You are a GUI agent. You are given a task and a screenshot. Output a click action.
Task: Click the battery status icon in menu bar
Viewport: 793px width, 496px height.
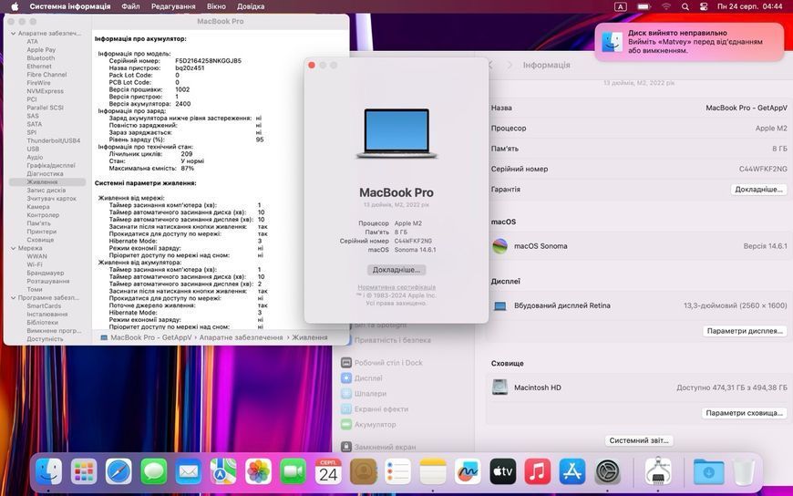[644, 6]
